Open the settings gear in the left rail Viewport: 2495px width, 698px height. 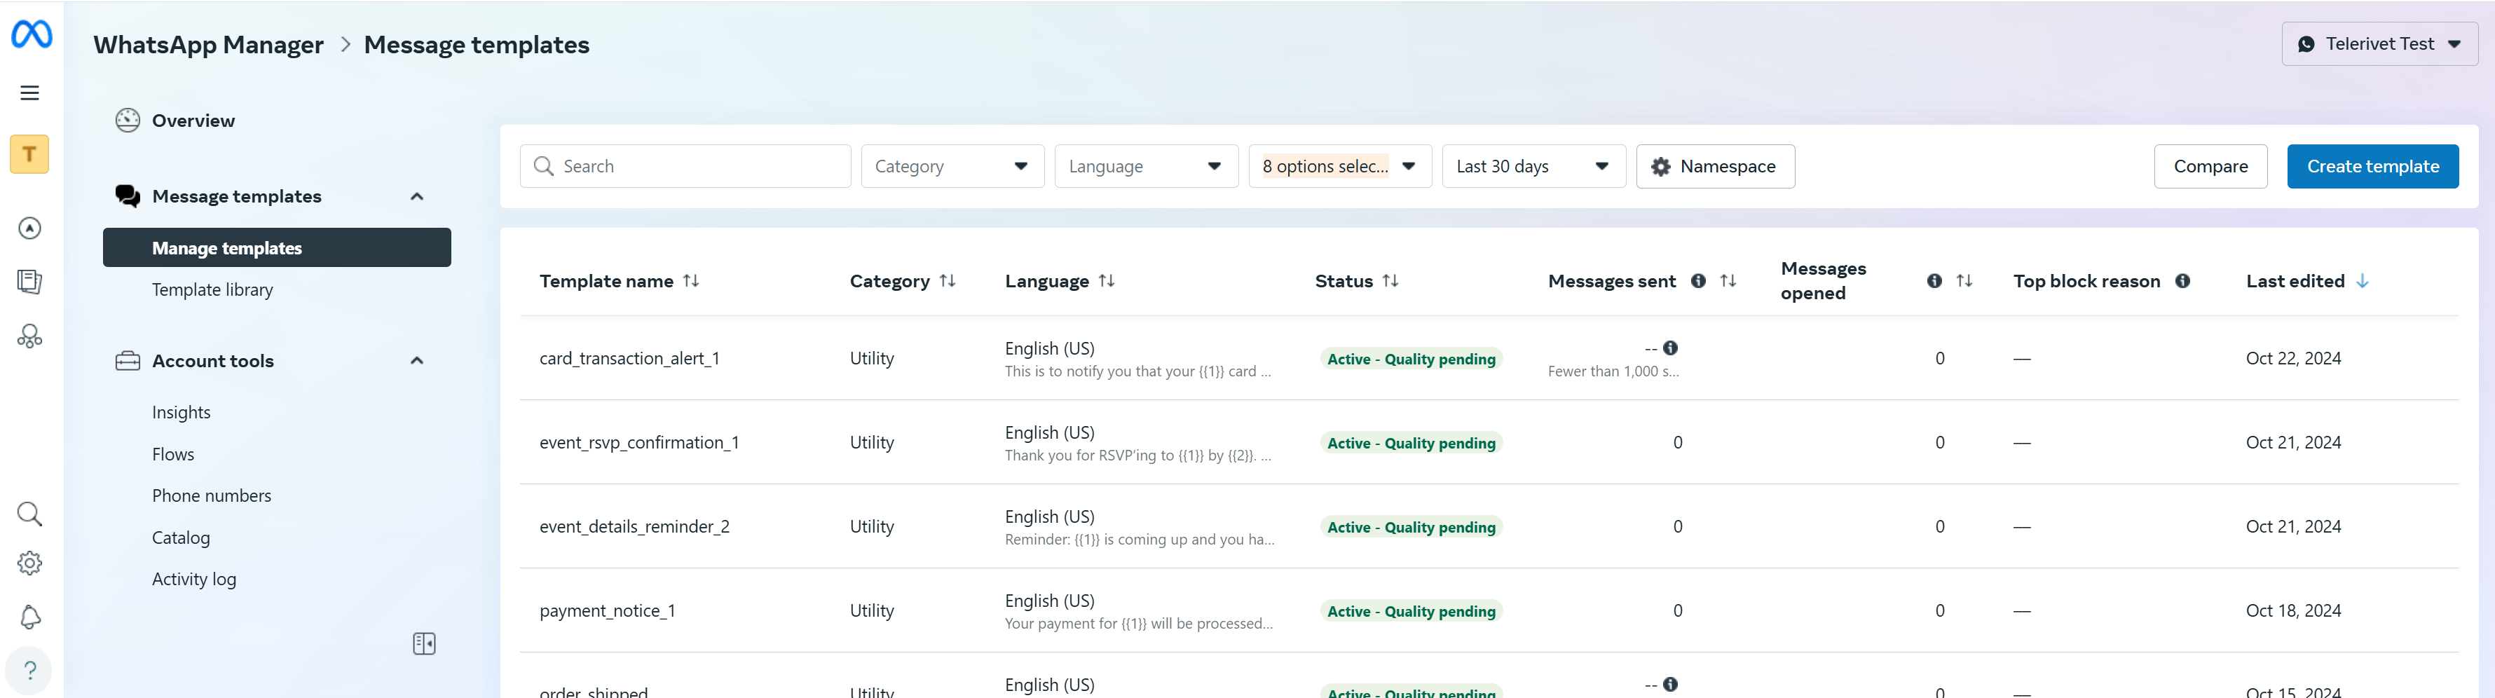pyautogui.click(x=30, y=563)
